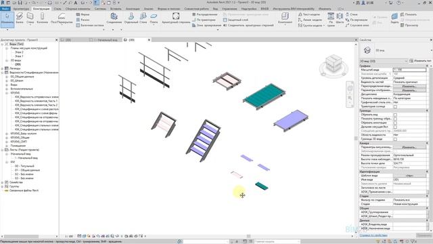
Task: Click Изменить button for Переопределения видимости
Action: 409,86
